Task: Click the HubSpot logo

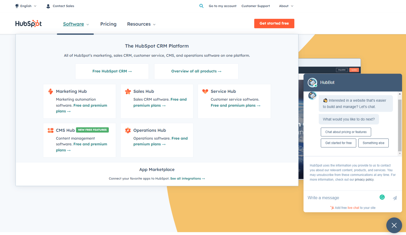Action: (28, 24)
